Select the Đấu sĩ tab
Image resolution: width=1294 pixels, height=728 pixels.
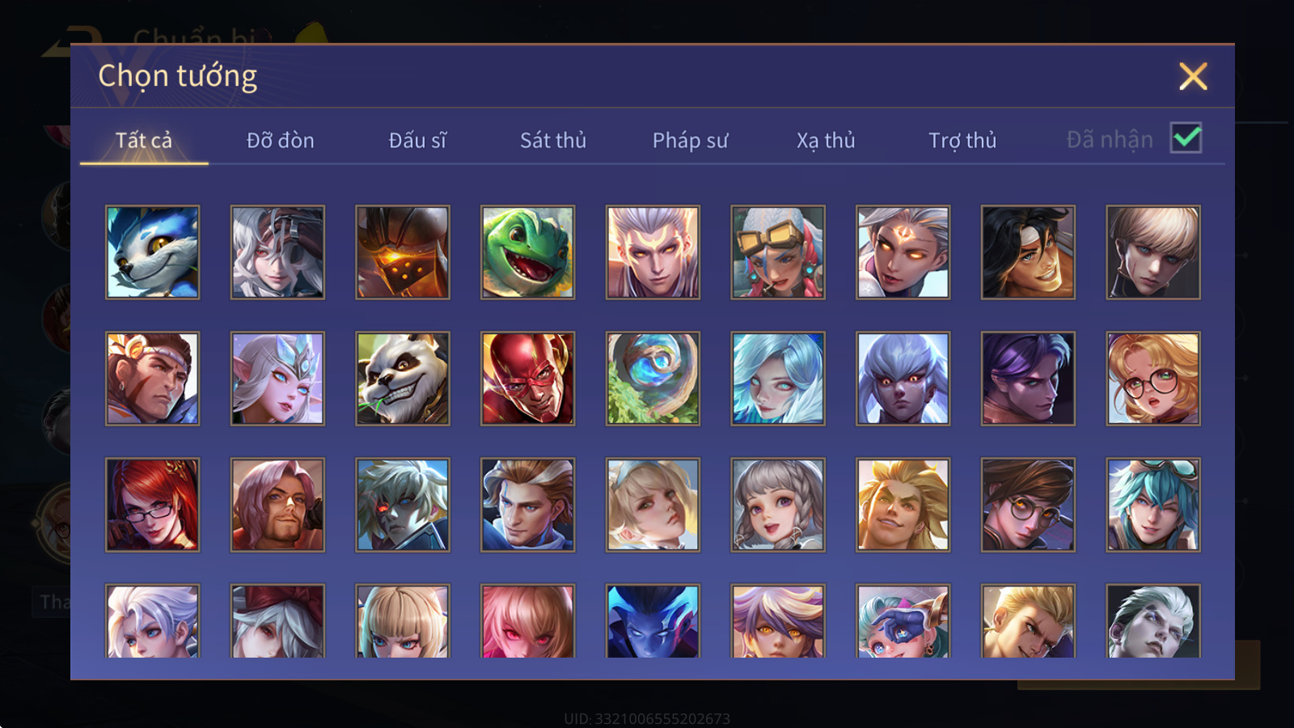417,141
